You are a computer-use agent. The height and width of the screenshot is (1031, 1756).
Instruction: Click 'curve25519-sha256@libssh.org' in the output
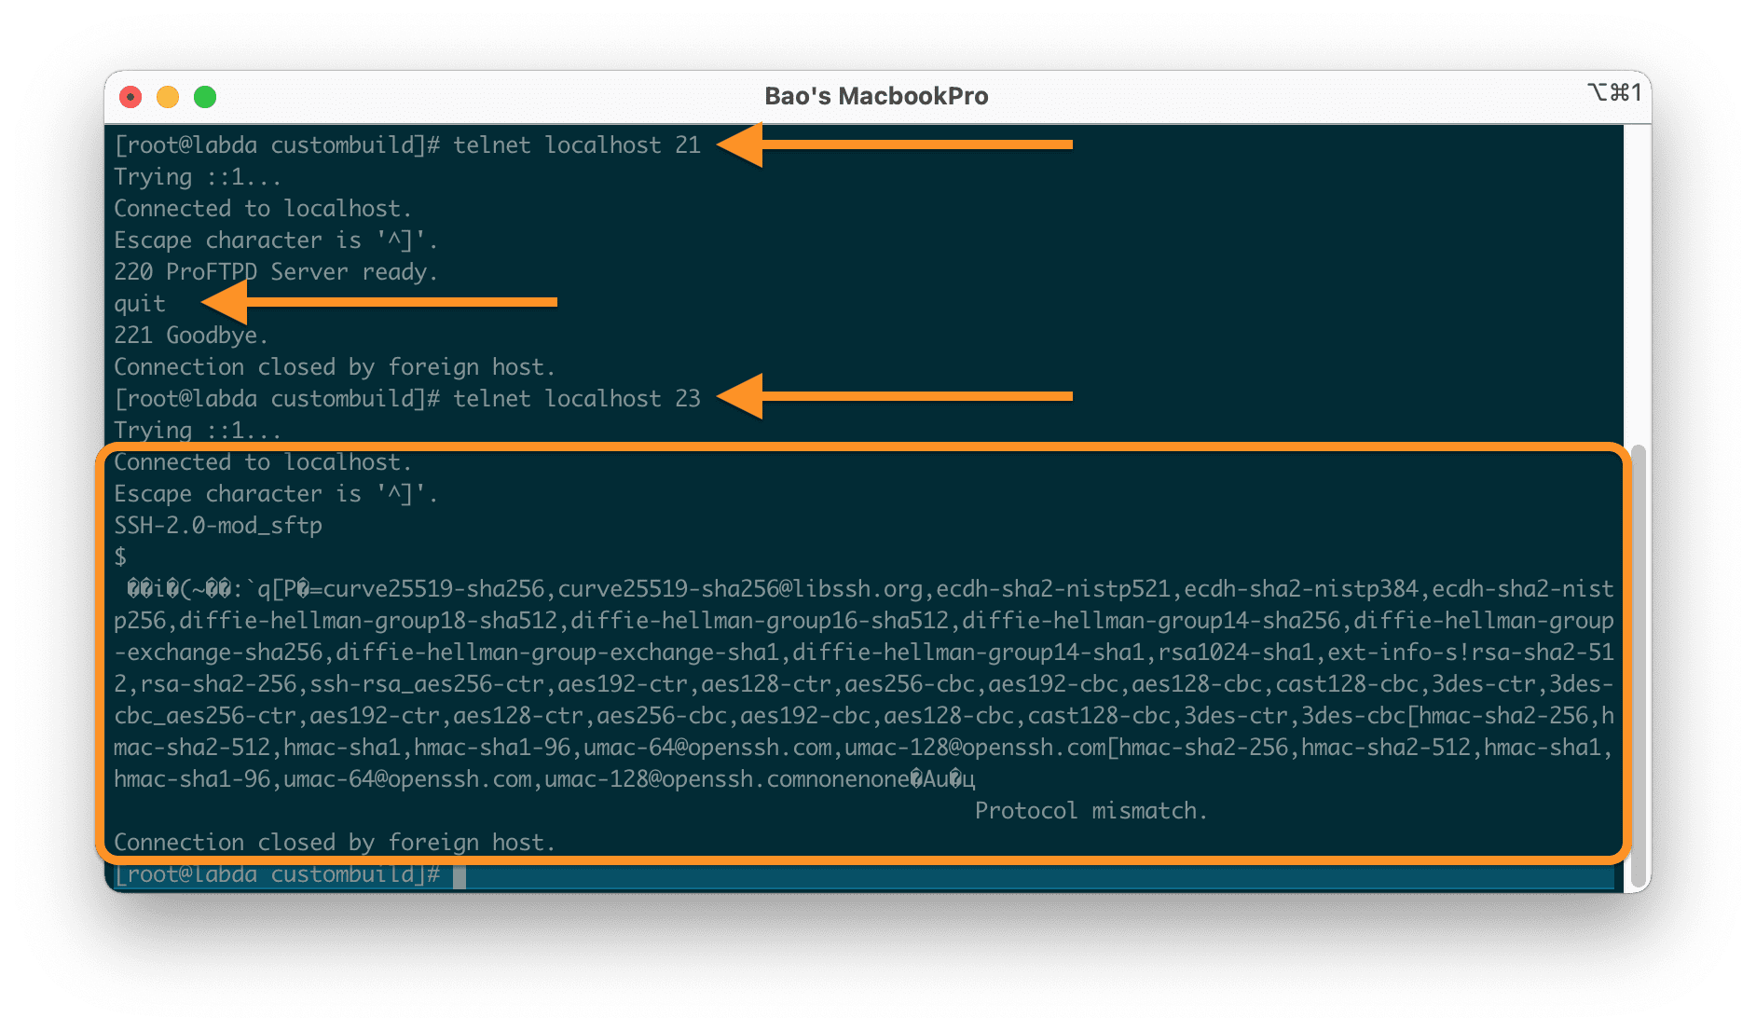click(740, 589)
